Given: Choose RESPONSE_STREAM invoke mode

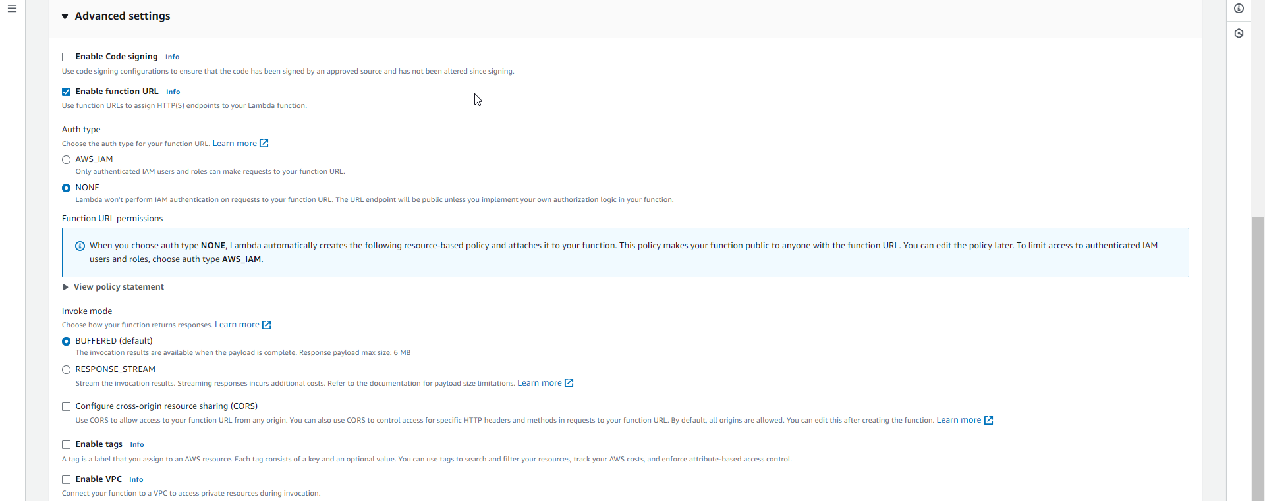Looking at the screenshot, I should [x=66, y=370].
